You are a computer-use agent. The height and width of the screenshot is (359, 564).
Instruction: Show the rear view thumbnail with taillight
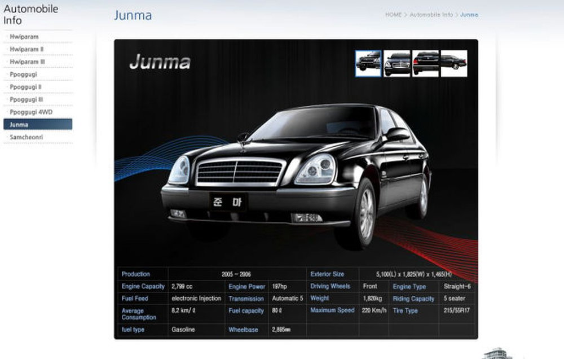pos(425,63)
